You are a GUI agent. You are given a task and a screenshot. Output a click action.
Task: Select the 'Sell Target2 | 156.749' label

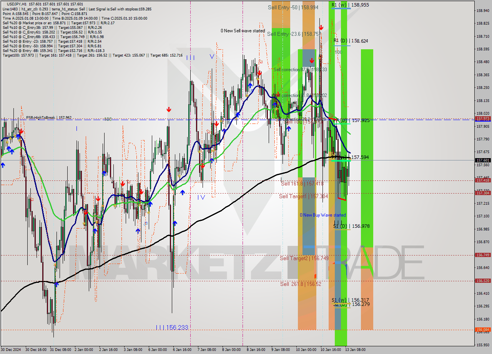pos(304,258)
